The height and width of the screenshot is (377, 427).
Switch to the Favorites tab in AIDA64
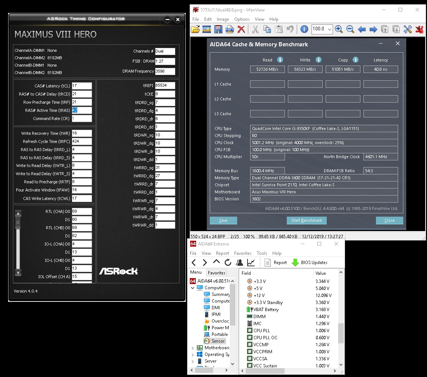216,273
